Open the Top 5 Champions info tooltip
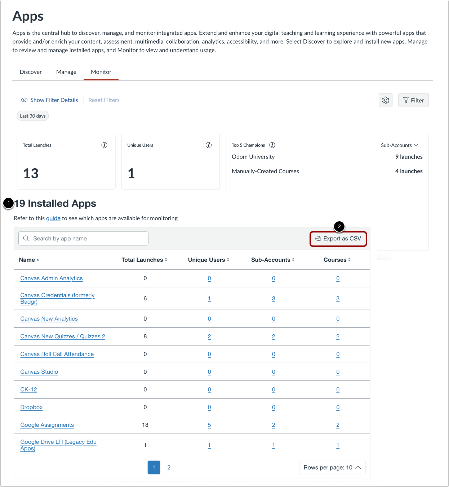The image size is (449, 487). click(272, 145)
